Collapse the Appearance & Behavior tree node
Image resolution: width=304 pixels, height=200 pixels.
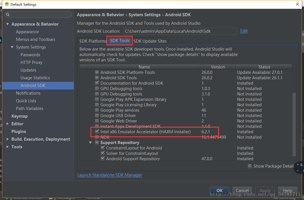click(7, 24)
